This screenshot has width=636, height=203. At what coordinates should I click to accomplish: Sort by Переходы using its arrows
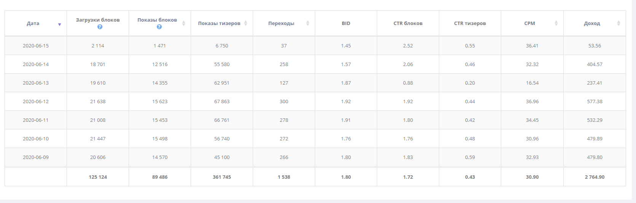click(x=308, y=23)
